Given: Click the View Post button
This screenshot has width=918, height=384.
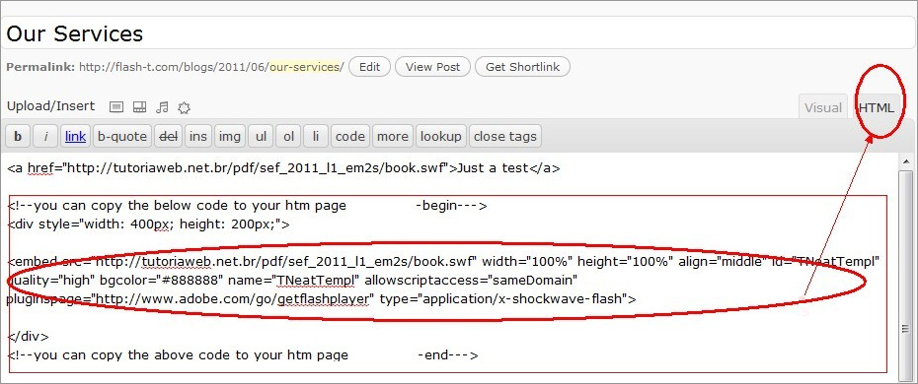Looking at the screenshot, I should 432,67.
